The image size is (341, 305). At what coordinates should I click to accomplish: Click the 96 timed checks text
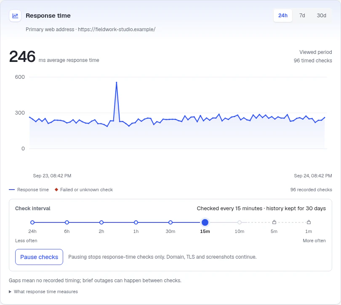(x=313, y=61)
